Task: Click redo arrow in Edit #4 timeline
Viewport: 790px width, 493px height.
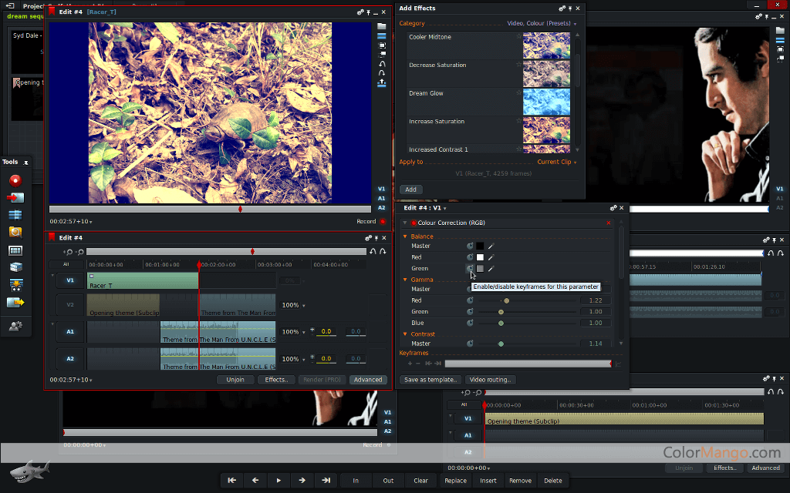Action: [383, 252]
